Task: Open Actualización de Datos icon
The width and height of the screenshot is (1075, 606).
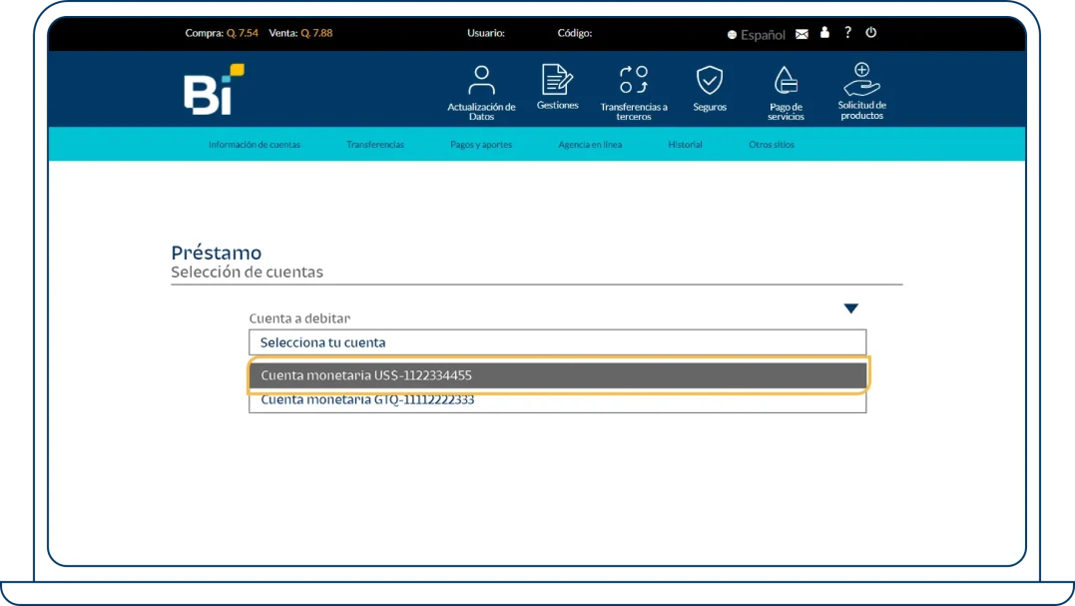Action: point(481,82)
